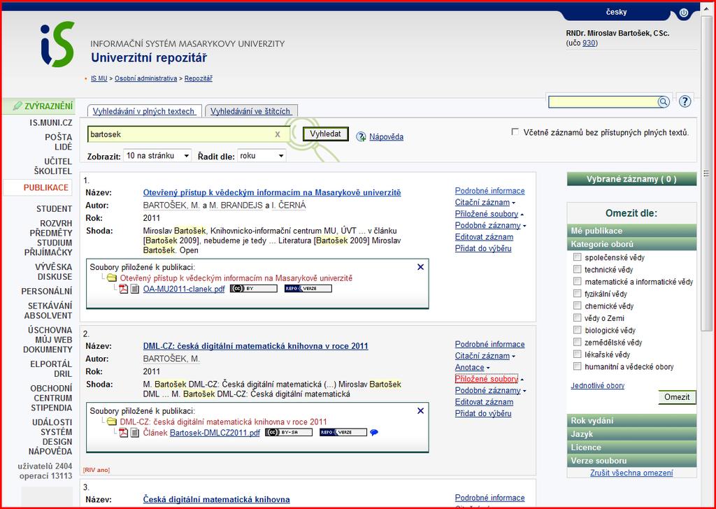Check Včetně záznamů bez přístupných plných textů
Image resolution: width=716 pixels, height=509 pixels.
(x=515, y=132)
